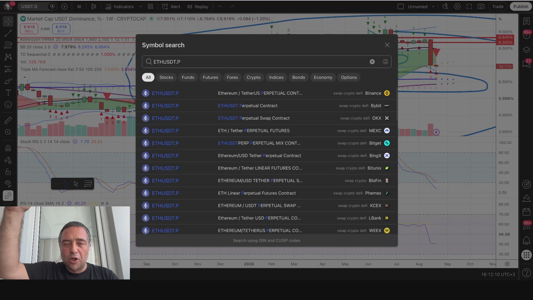Choose ETHUSDT.P on LBank

click(266, 218)
